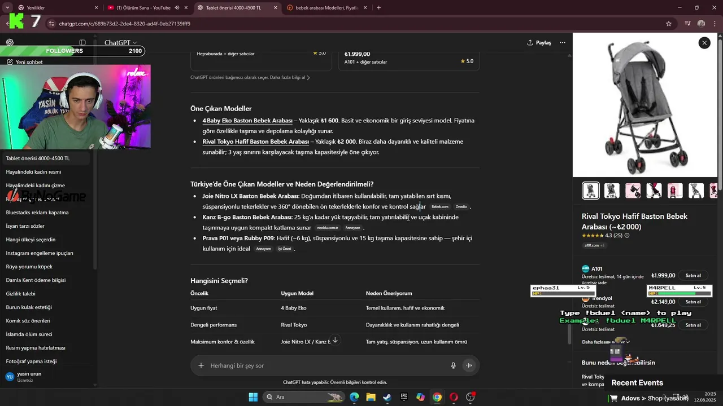The image size is (723, 406).
Task: Open the İslamda ölüm süreci chat
Action: click(46, 334)
